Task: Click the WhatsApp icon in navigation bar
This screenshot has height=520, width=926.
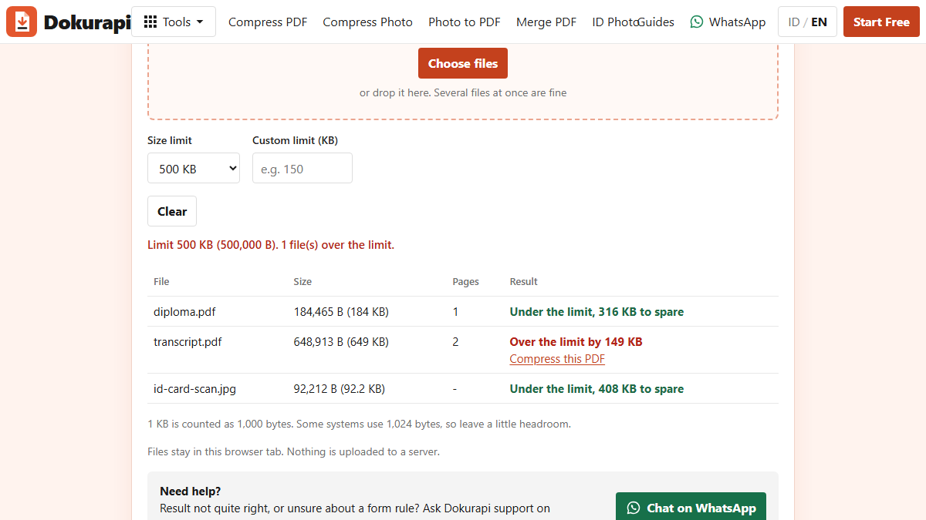Action: pos(697,22)
